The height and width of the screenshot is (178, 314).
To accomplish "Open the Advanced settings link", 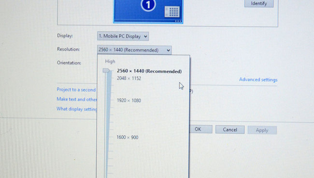I will pos(258,79).
